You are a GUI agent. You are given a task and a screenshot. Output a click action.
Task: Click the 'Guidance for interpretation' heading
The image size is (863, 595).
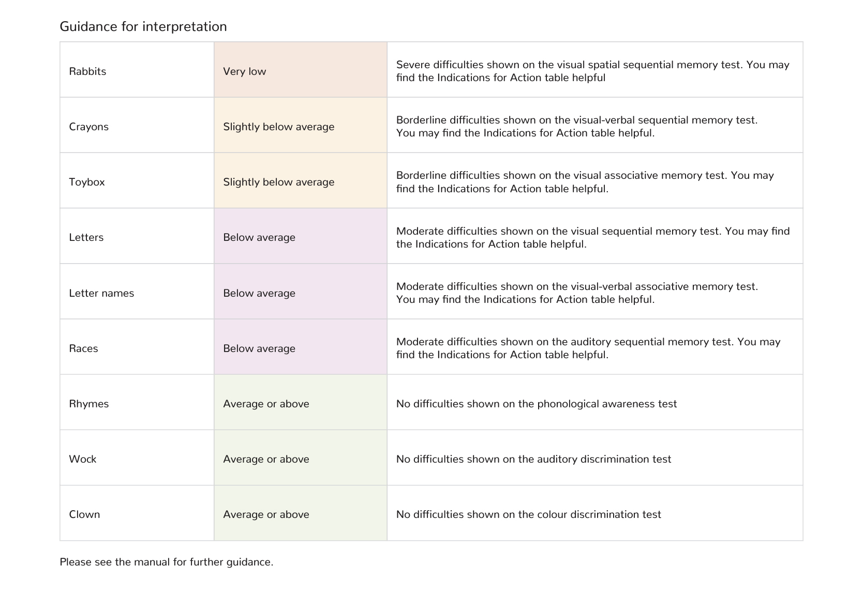[x=143, y=26]
